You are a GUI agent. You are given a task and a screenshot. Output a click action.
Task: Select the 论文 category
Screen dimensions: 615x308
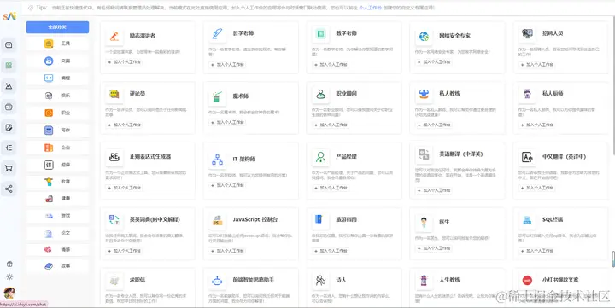[x=57, y=234]
